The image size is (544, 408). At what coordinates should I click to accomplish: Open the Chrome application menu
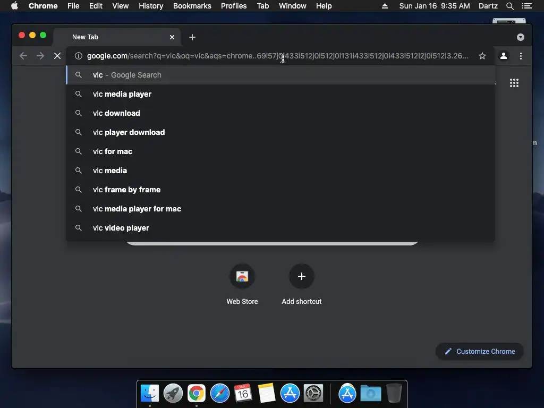(x=43, y=6)
